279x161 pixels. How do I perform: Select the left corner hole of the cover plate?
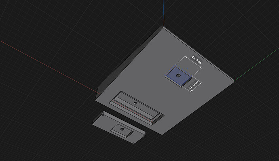93,124
